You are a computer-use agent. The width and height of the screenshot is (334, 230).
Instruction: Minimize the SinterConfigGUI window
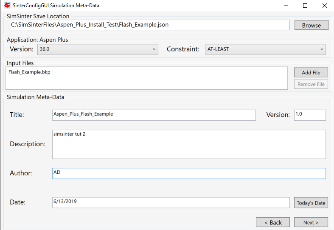tap(286, 6)
